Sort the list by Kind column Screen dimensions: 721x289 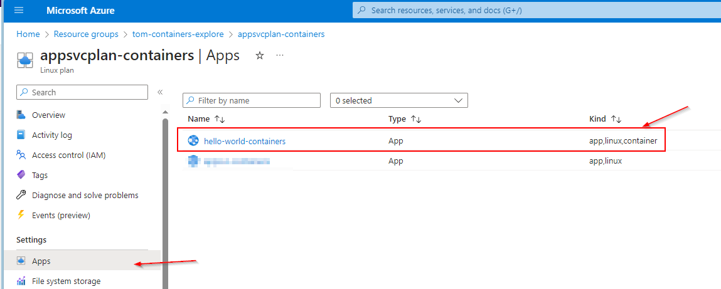click(x=616, y=118)
